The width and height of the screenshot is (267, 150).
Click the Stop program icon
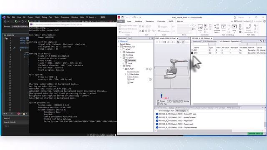234,27
